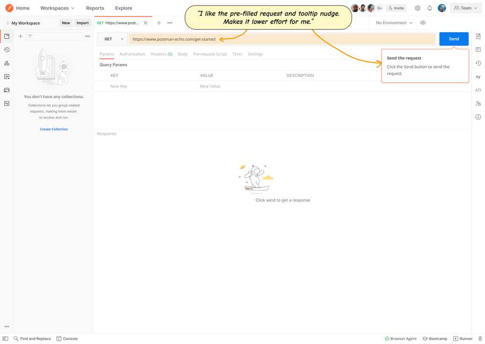This screenshot has width=485, height=344.
Task: Toggle sidebar with bottom-left layout icon
Action: pos(5,338)
